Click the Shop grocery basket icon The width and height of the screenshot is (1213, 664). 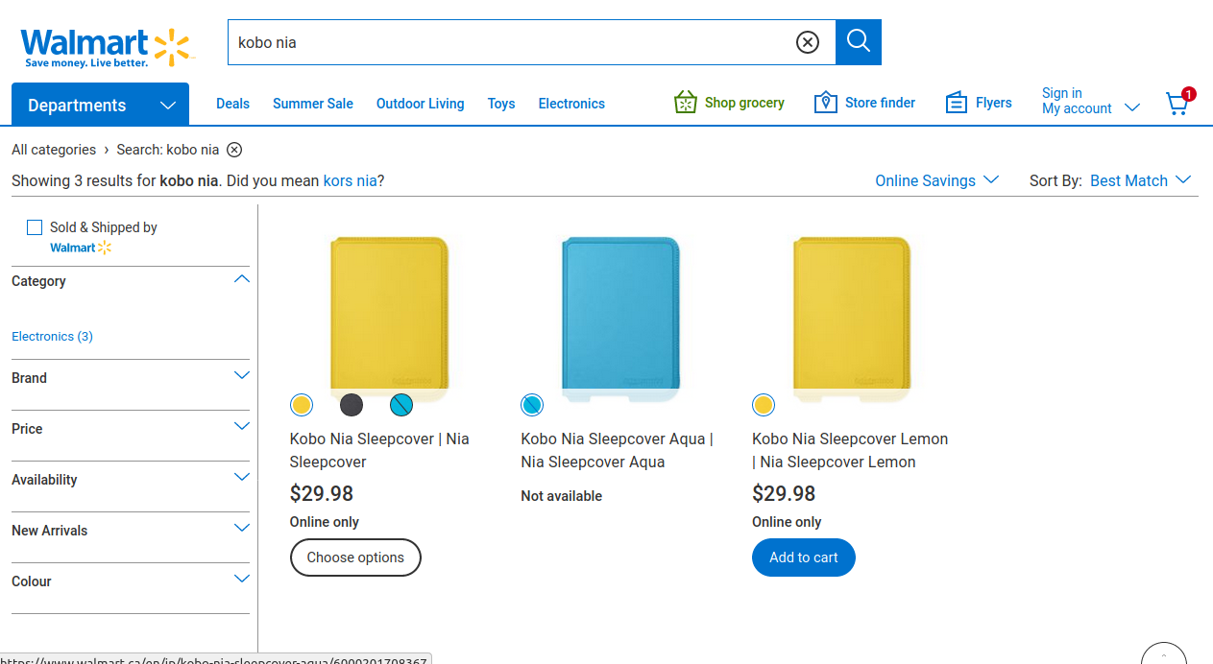point(685,103)
